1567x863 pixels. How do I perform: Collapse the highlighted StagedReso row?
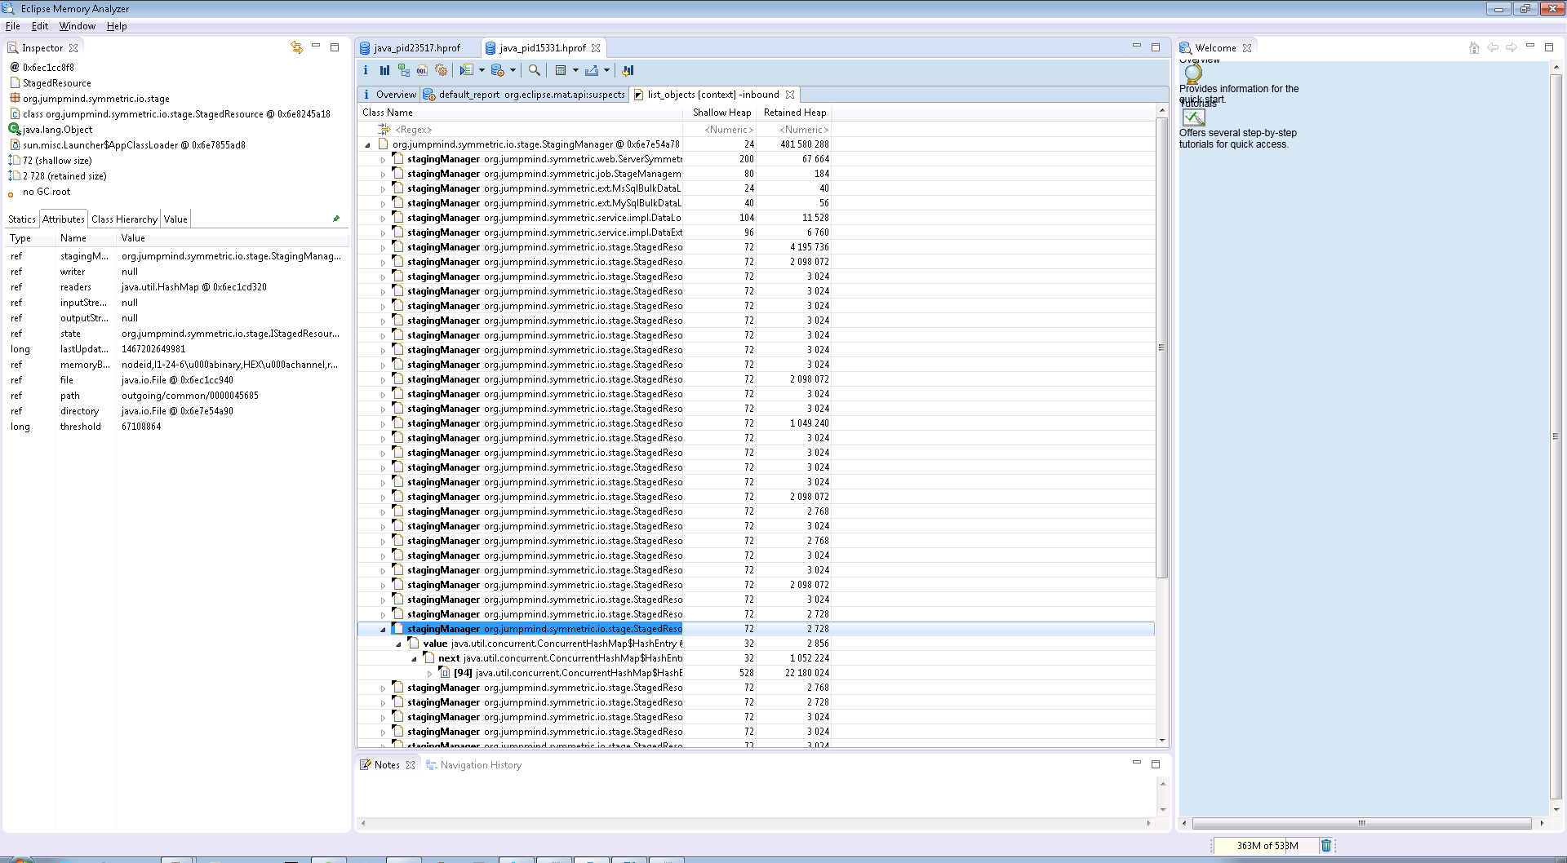click(x=383, y=629)
